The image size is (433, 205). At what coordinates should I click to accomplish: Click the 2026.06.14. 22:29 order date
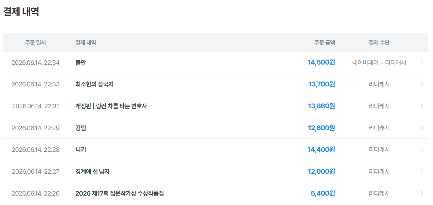(36, 128)
